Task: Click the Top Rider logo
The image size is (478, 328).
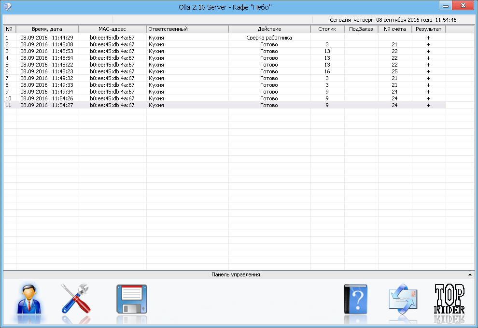Action: [x=450, y=299]
